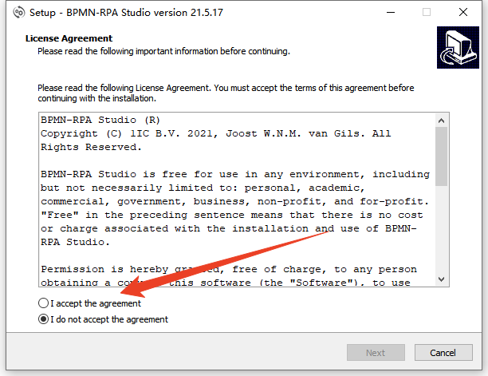The height and width of the screenshot is (376, 488).
Task: Click the license text scrollbar thumb
Action: pyautogui.click(x=442, y=156)
